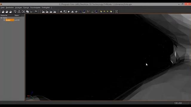Click the Hierarchie column header
Viewport: 191px width, 107px height.
[x=7, y=15]
